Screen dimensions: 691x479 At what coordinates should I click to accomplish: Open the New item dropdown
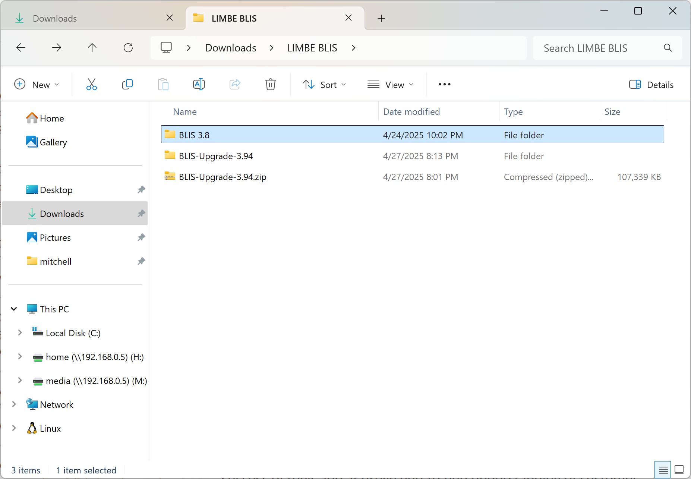[37, 85]
